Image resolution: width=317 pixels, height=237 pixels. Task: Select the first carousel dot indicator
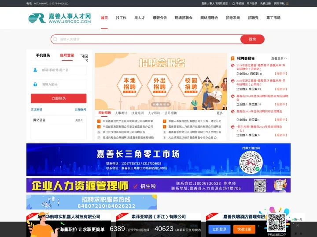tap(154, 104)
